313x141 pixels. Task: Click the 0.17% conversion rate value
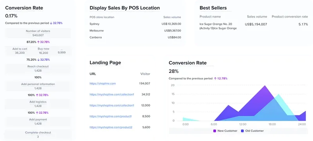point(11,16)
